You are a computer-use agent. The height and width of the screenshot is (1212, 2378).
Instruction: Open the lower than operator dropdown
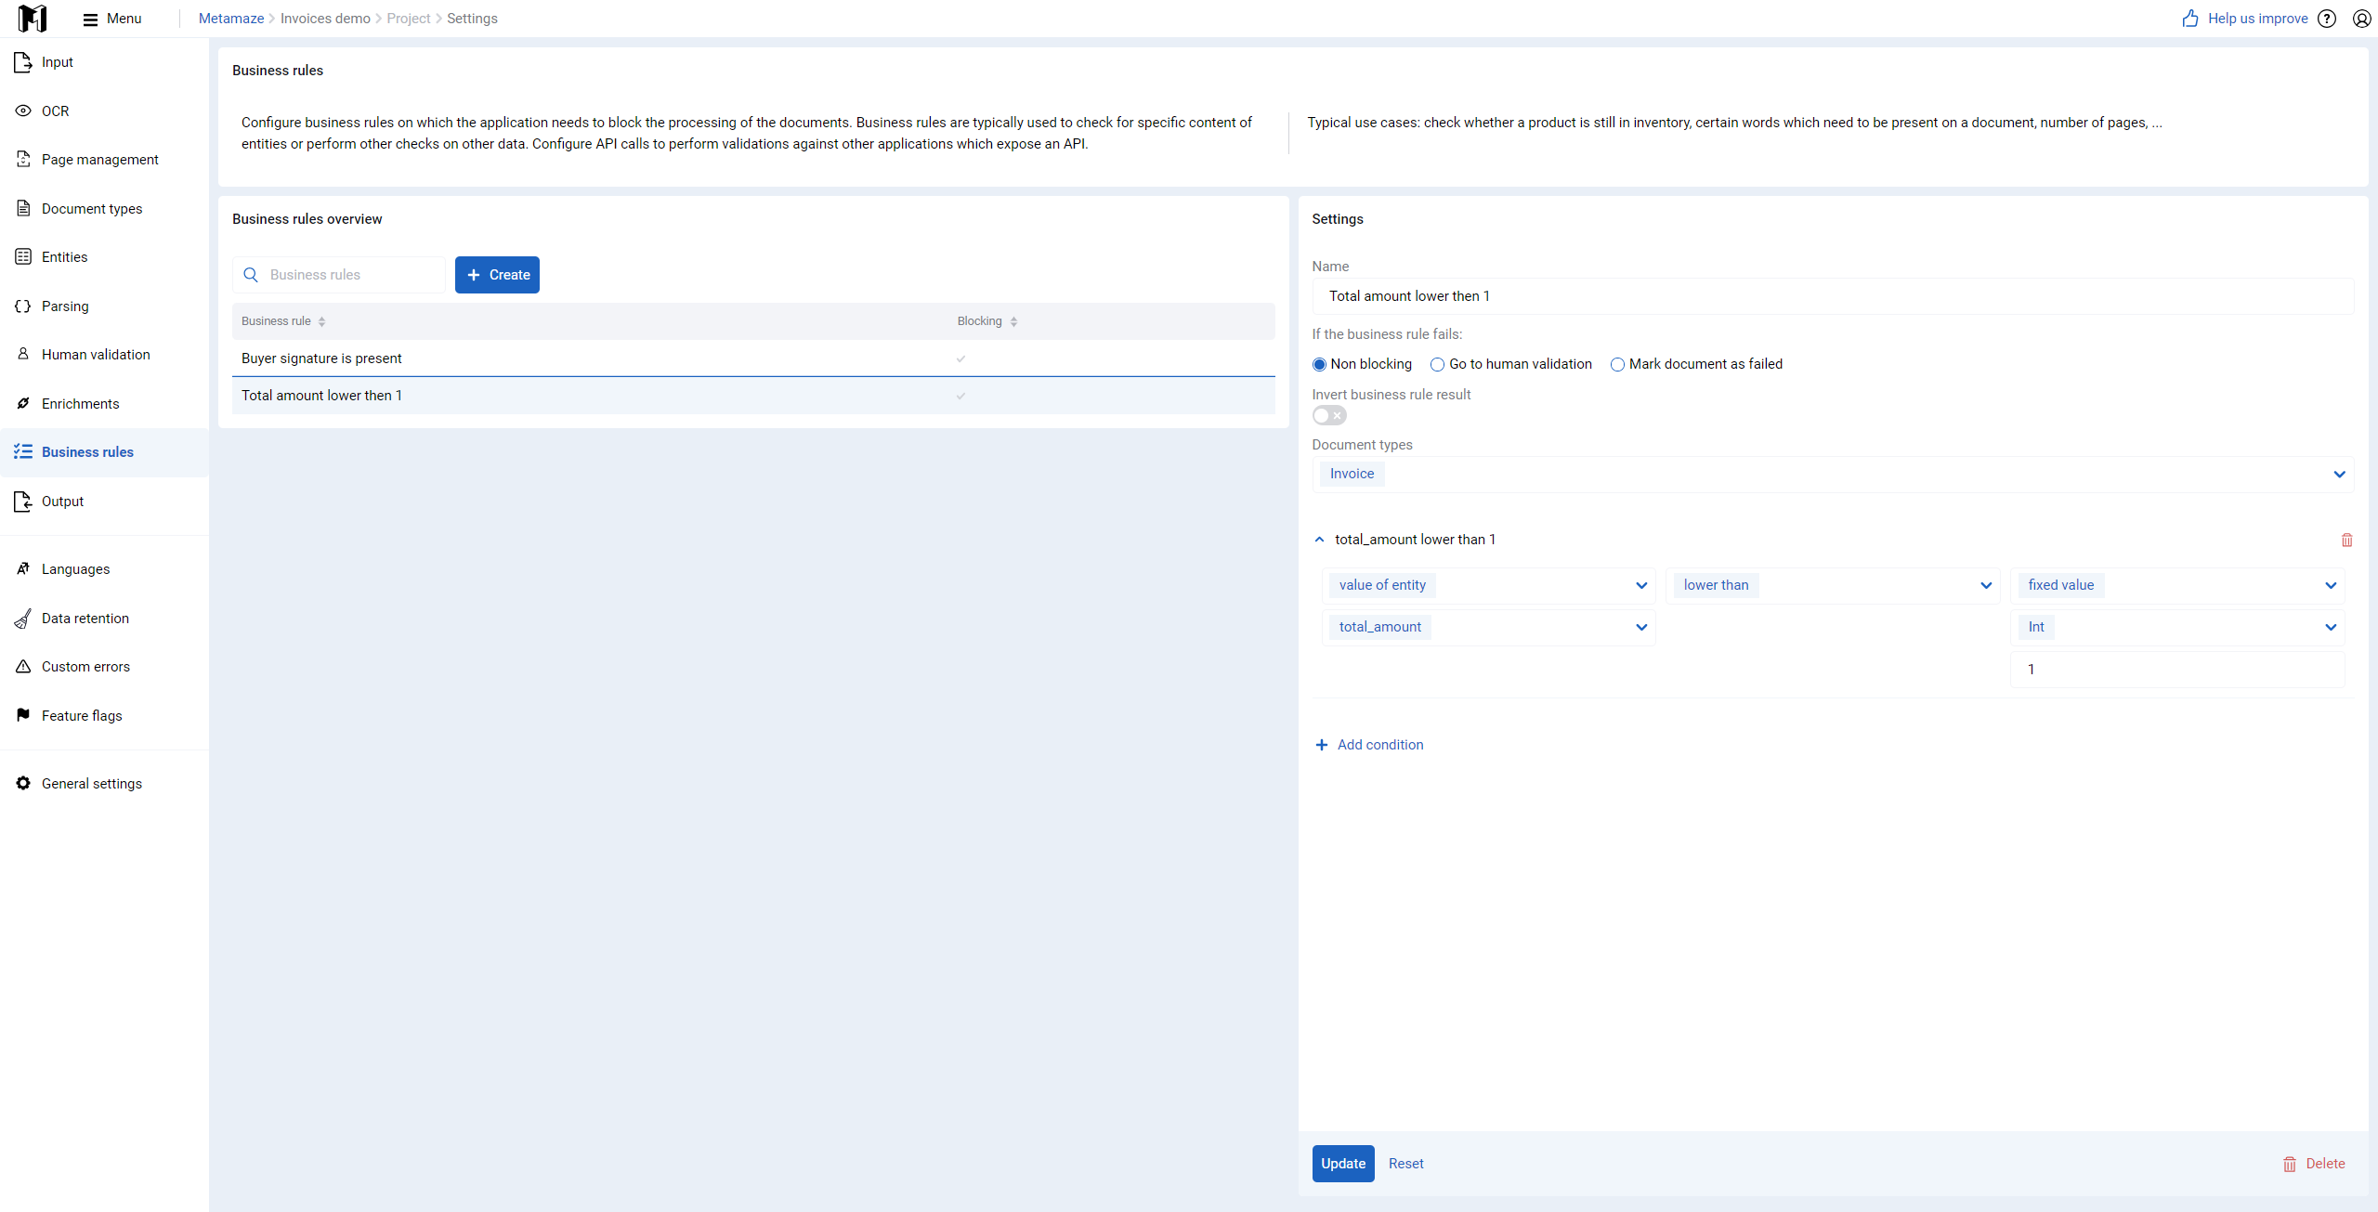click(1834, 585)
